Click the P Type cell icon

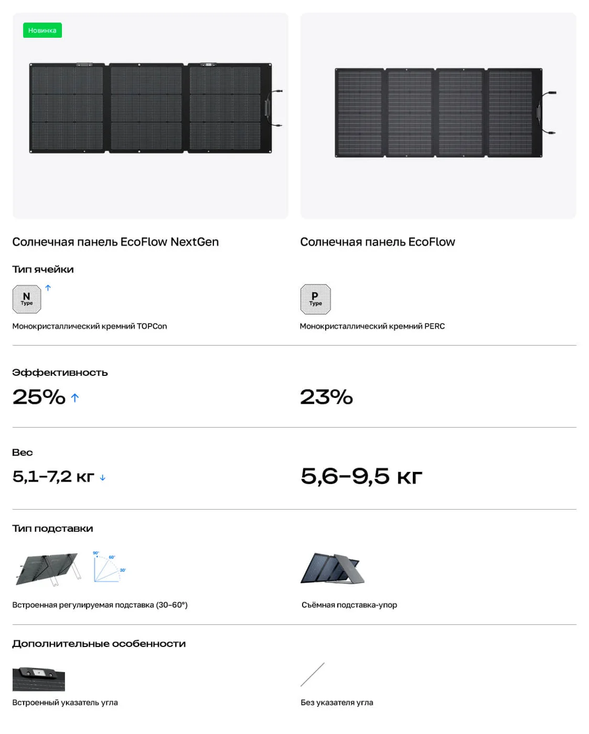[315, 299]
